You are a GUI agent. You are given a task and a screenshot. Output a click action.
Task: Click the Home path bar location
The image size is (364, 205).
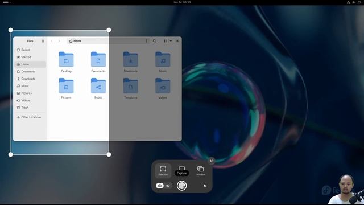[x=76, y=41]
